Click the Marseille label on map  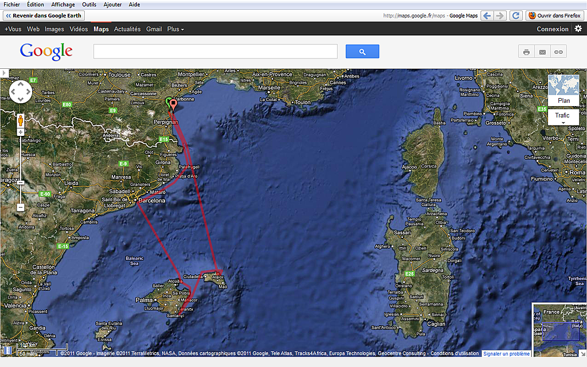coord(269,88)
